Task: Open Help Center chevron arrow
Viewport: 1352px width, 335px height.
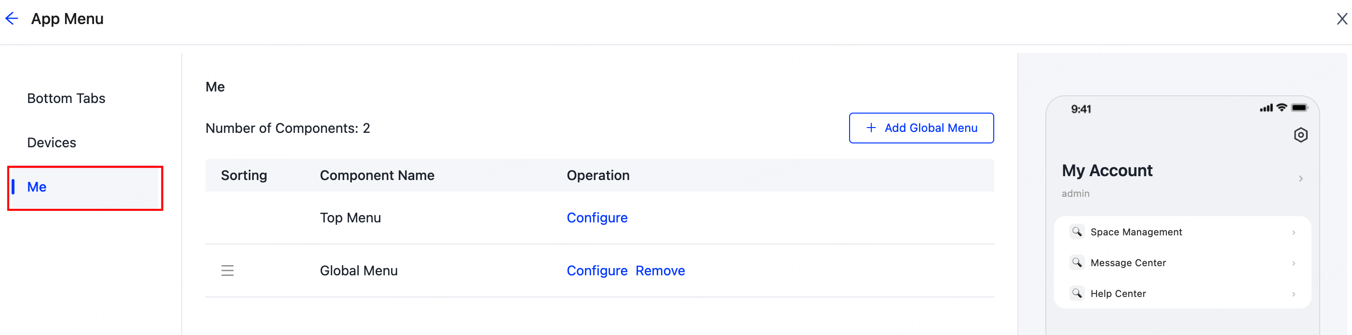Action: click(1293, 294)
